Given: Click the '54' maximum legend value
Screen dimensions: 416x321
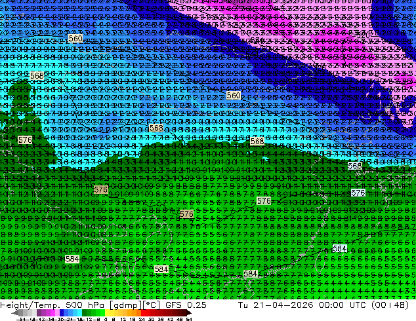Looking at the screenshot, I should [x=189, y=320].
